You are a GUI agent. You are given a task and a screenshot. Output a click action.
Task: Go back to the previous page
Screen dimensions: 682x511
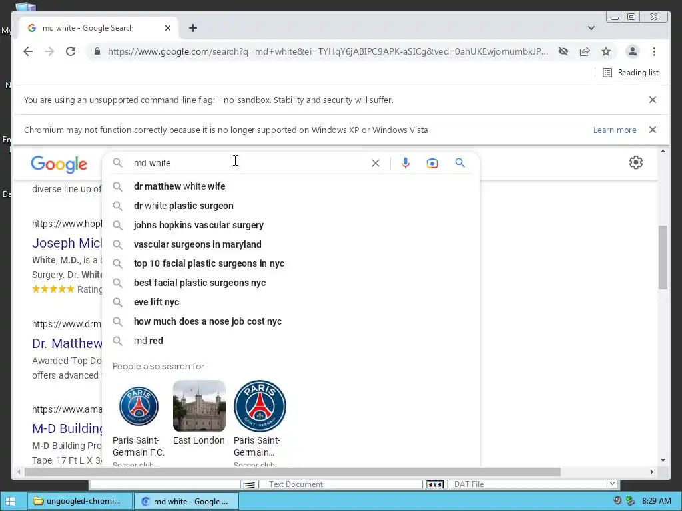point(28,51)
